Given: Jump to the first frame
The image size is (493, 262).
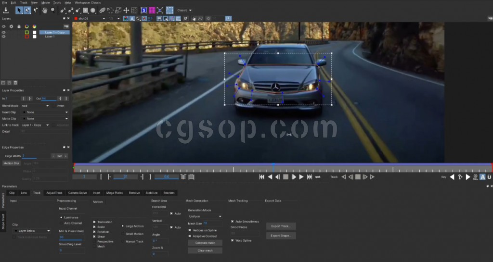Looking at the screenshot, I should [261, 177].
